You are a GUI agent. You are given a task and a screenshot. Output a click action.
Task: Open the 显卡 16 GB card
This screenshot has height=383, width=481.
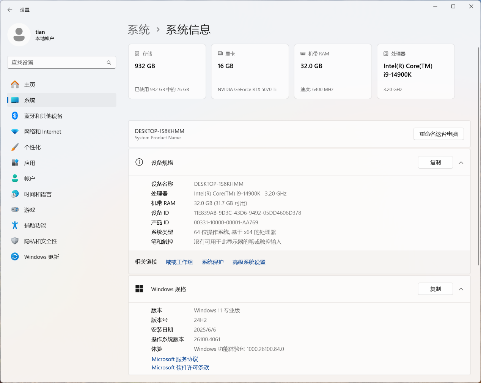(x=250, y=71)
